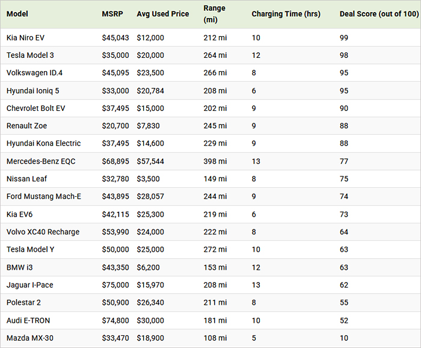This screenshot has height=348, width=421.
Task: Select the Audi E-TRON range 181 mi
Action: click(x=215, y=320)
